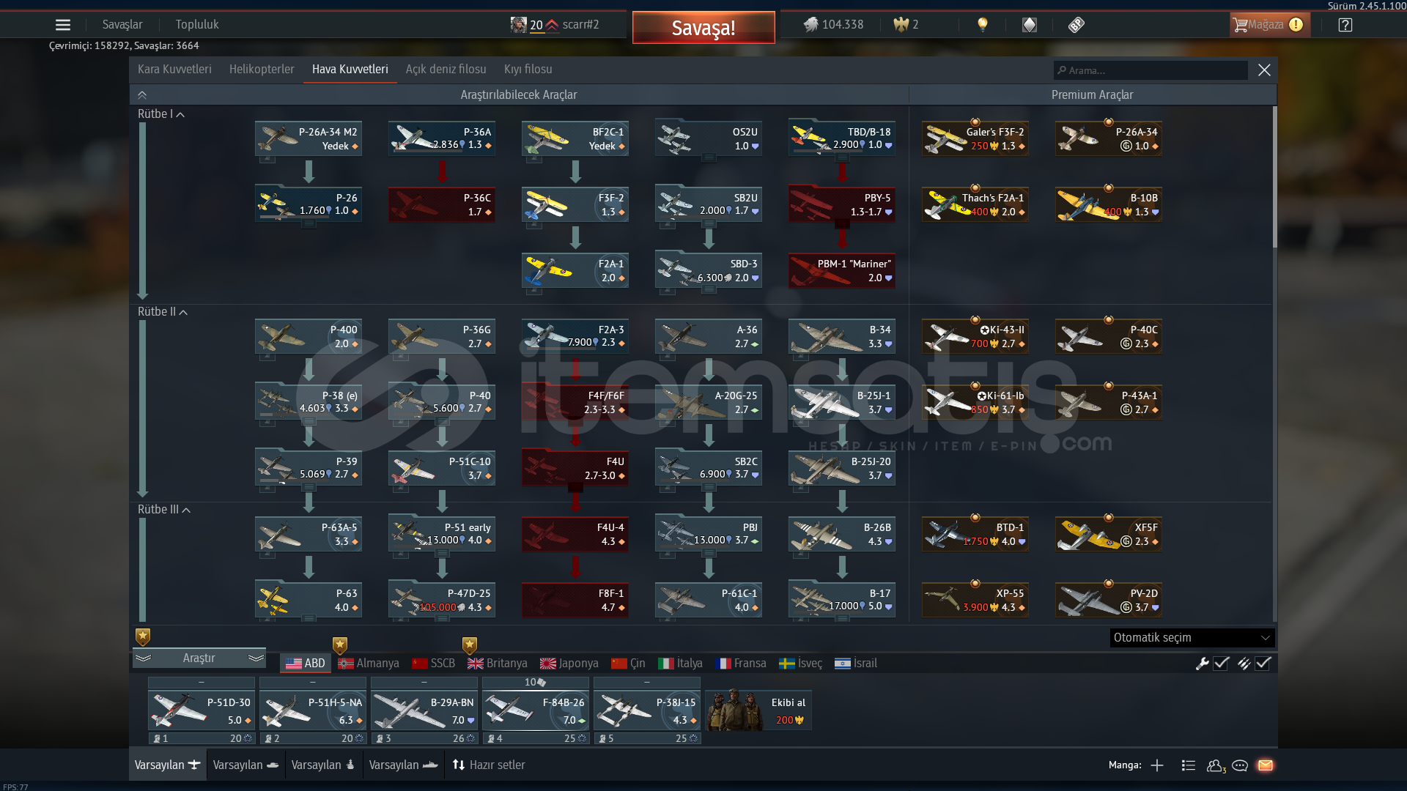Expand left arrows on Araştır bar
Viewport: 1407px width, 791px height.
tap(144, 658)
